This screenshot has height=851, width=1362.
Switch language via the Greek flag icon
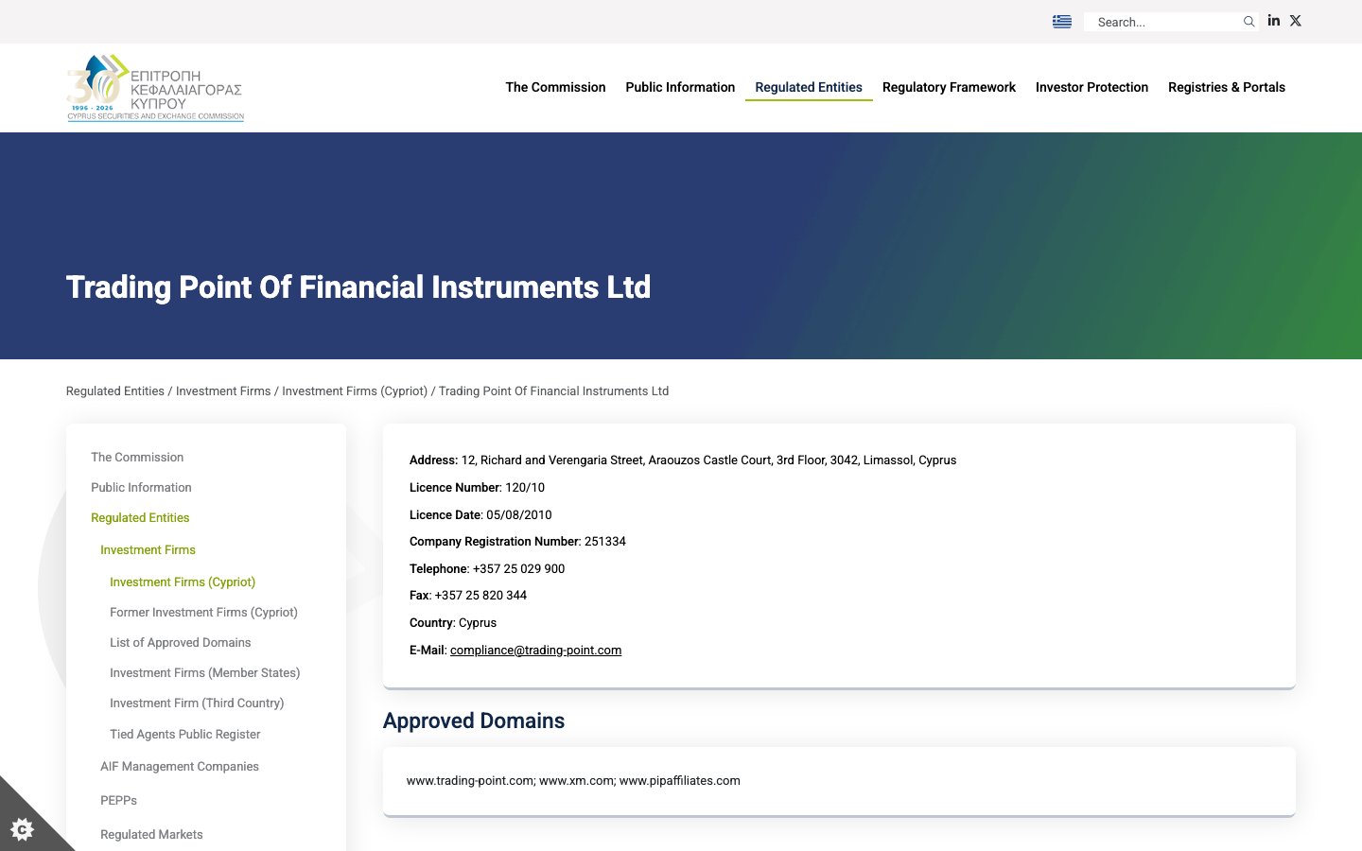click(1062, 22)
